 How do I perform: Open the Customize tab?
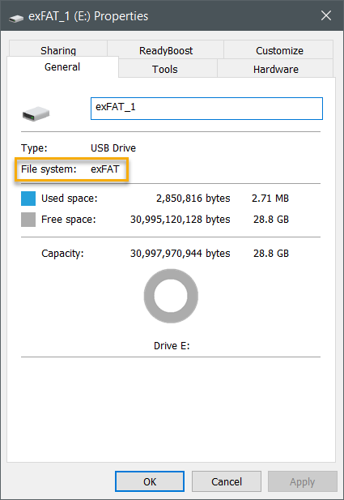(279, 49)
